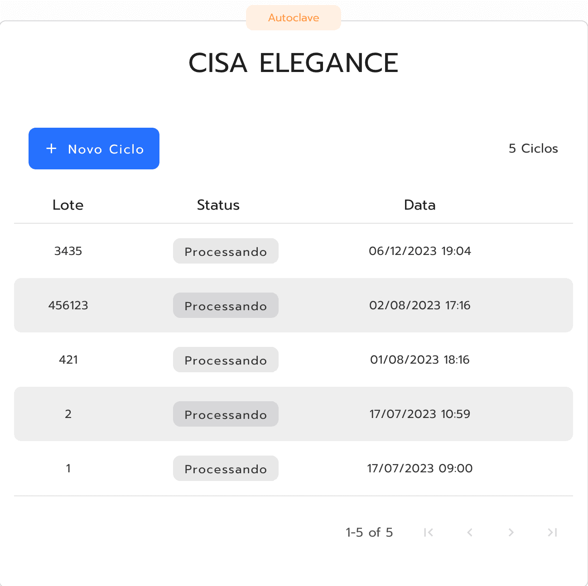Go to previous page arrow
Viewport: 588px width, 586px height.
pyautogui.click(x=470, y=532)
